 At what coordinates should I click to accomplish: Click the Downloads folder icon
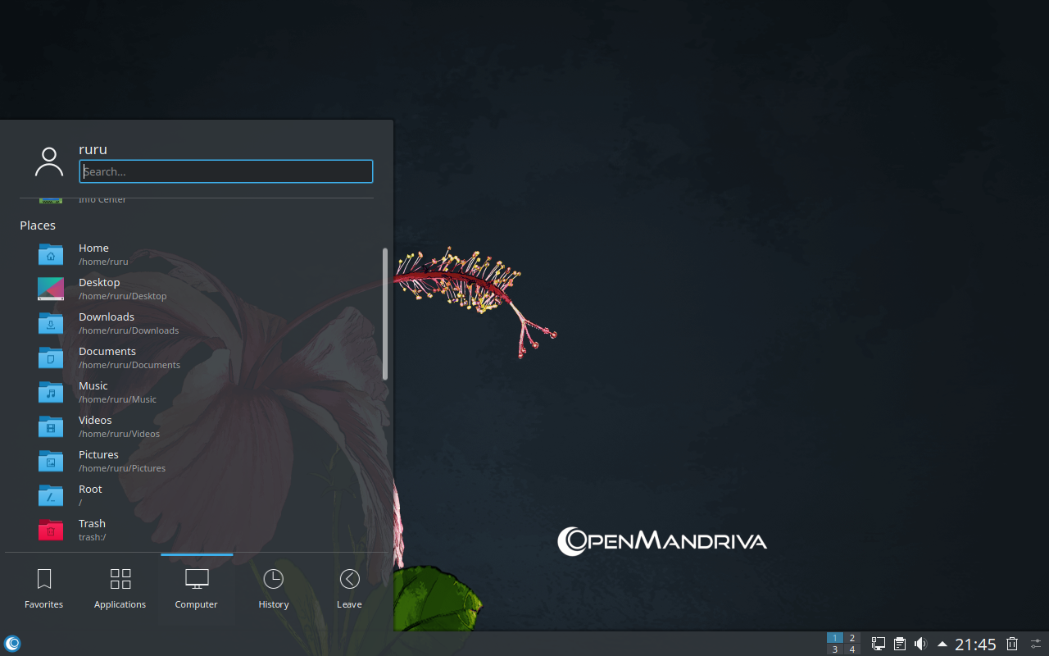click(51, 323)
